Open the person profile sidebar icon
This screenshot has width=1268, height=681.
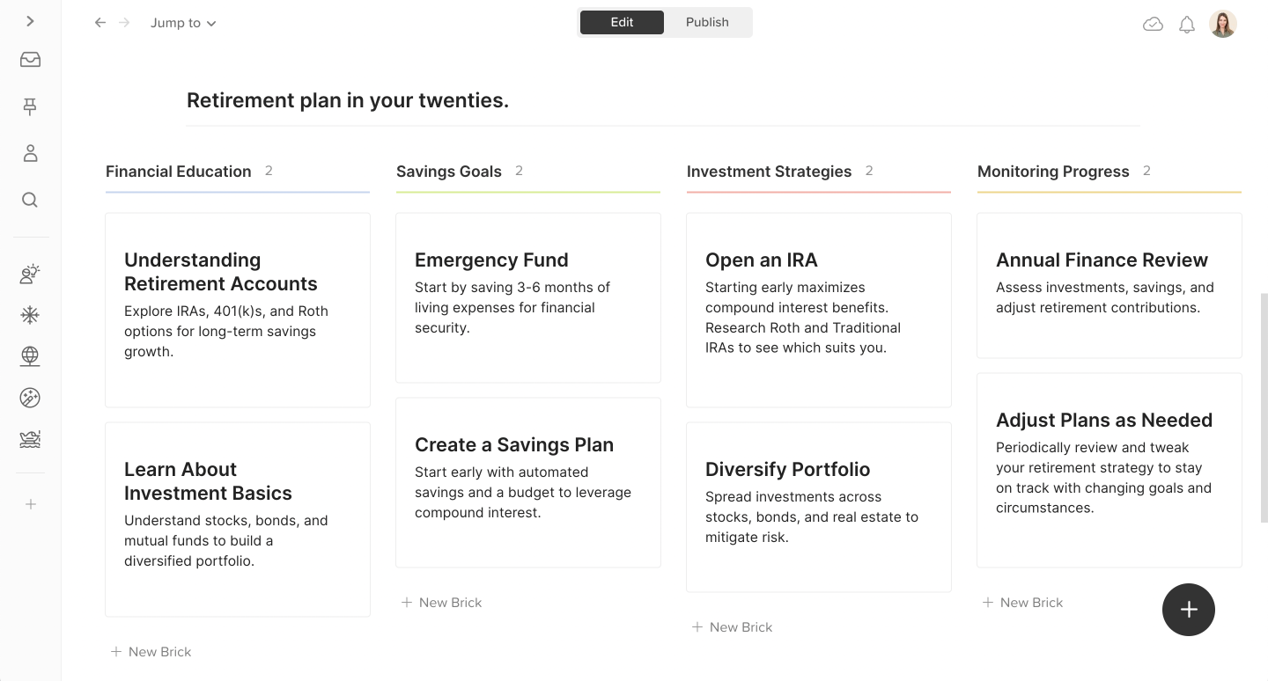coord(30,153)
